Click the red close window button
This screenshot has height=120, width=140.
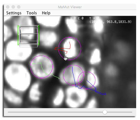coord(8,7)
